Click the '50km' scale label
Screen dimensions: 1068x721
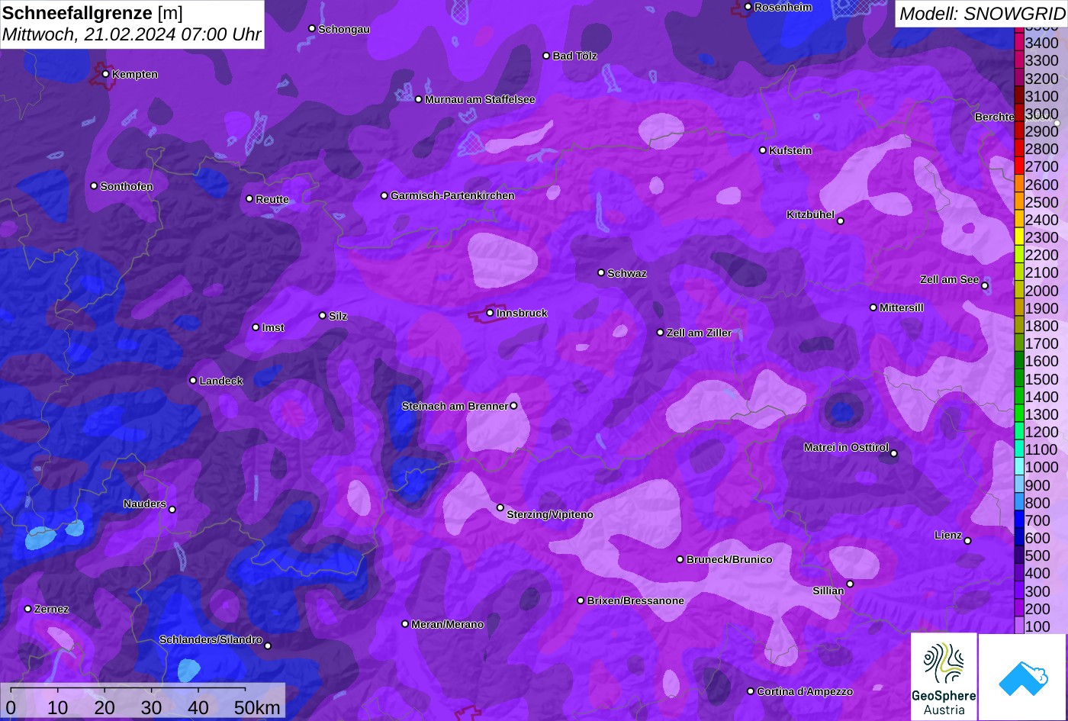click(x=257, y=708)
